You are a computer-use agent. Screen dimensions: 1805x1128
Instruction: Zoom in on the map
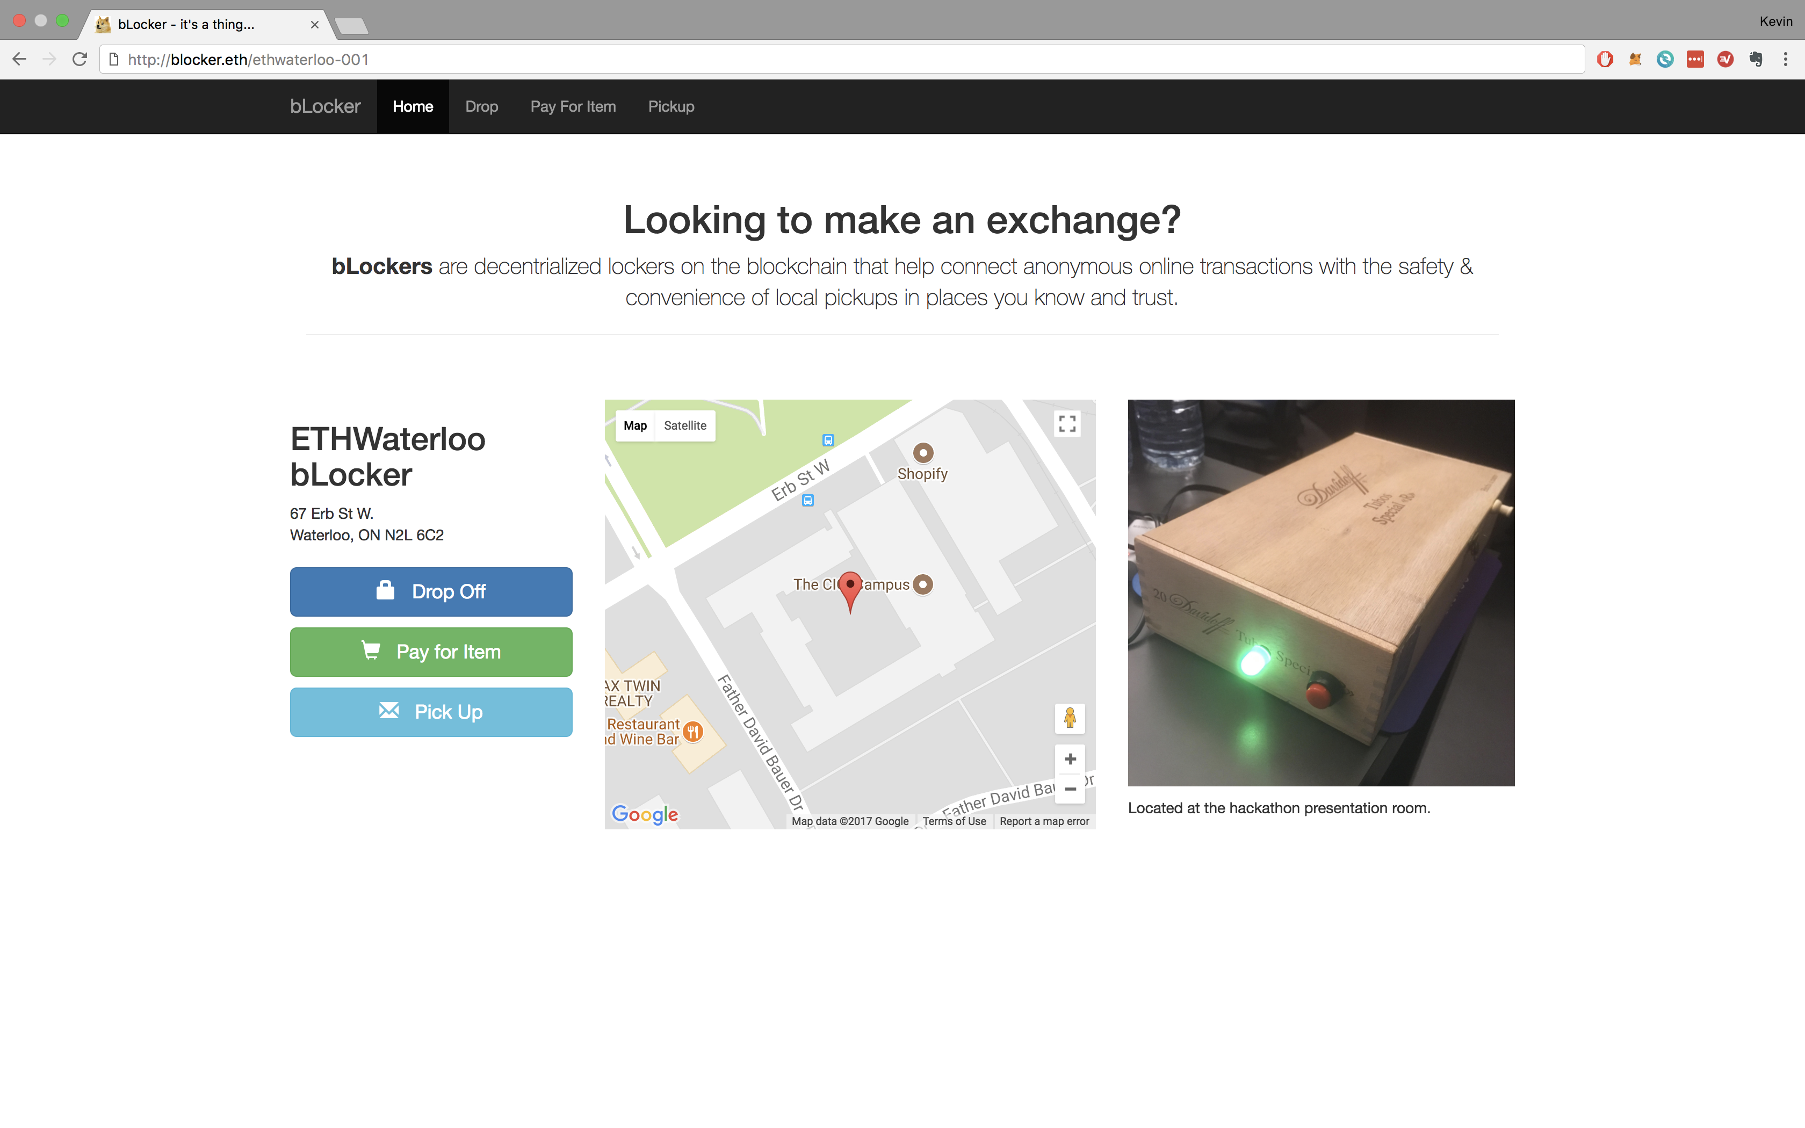tap(1070, 760)
